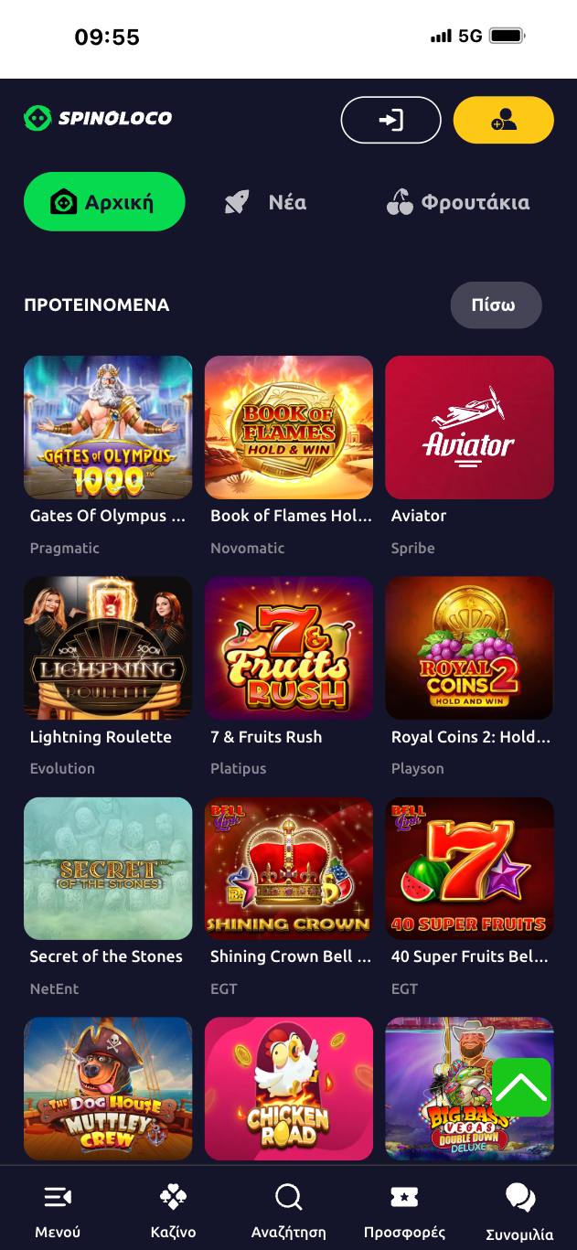This screenshot has width=577, height=1250.
Task: Open Gates of Olympus 1000 game thumbnail
Action: point(108,427)
